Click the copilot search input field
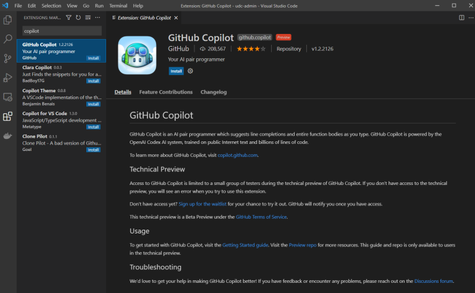 (x=62, y=31)
